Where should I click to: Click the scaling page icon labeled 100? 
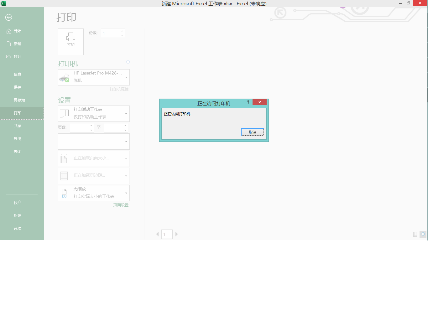tap(64, 193)
